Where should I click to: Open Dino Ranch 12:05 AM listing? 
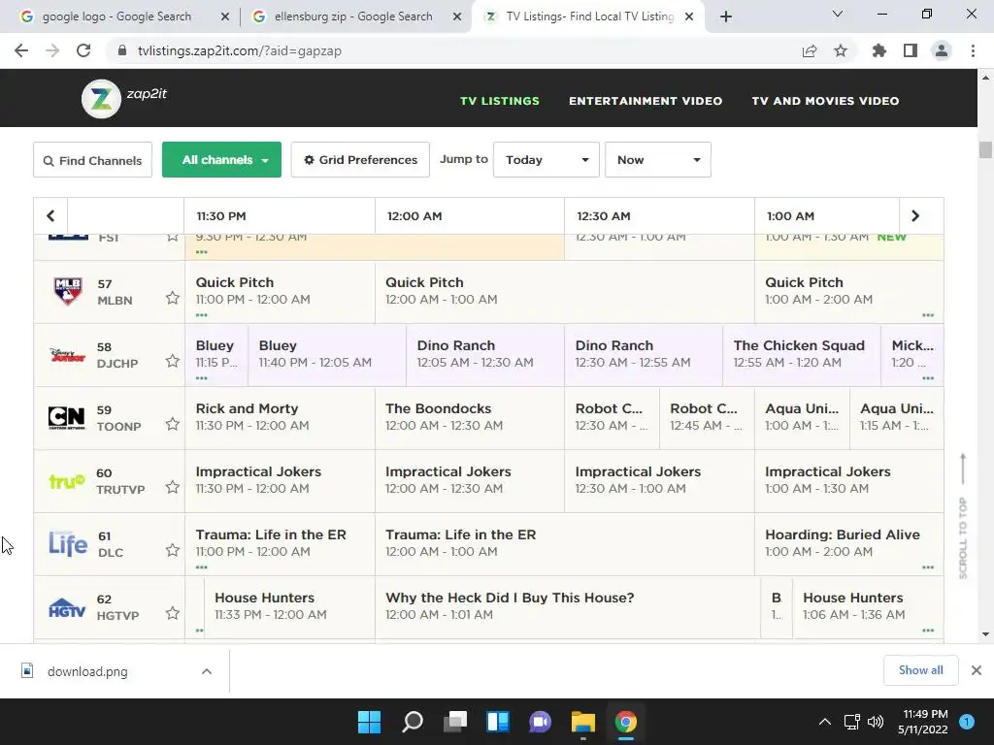[x=485, y=355]
